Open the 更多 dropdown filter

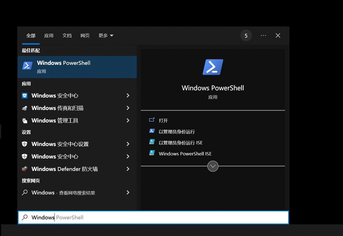pos(106,35)
